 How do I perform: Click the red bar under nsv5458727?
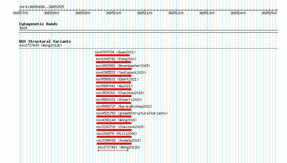coord(114,110)
